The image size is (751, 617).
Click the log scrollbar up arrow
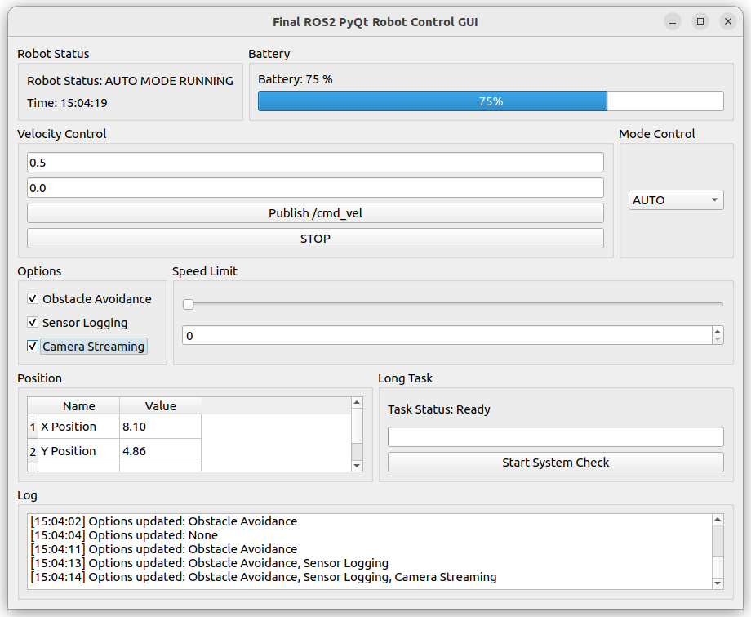coord(718,519)
